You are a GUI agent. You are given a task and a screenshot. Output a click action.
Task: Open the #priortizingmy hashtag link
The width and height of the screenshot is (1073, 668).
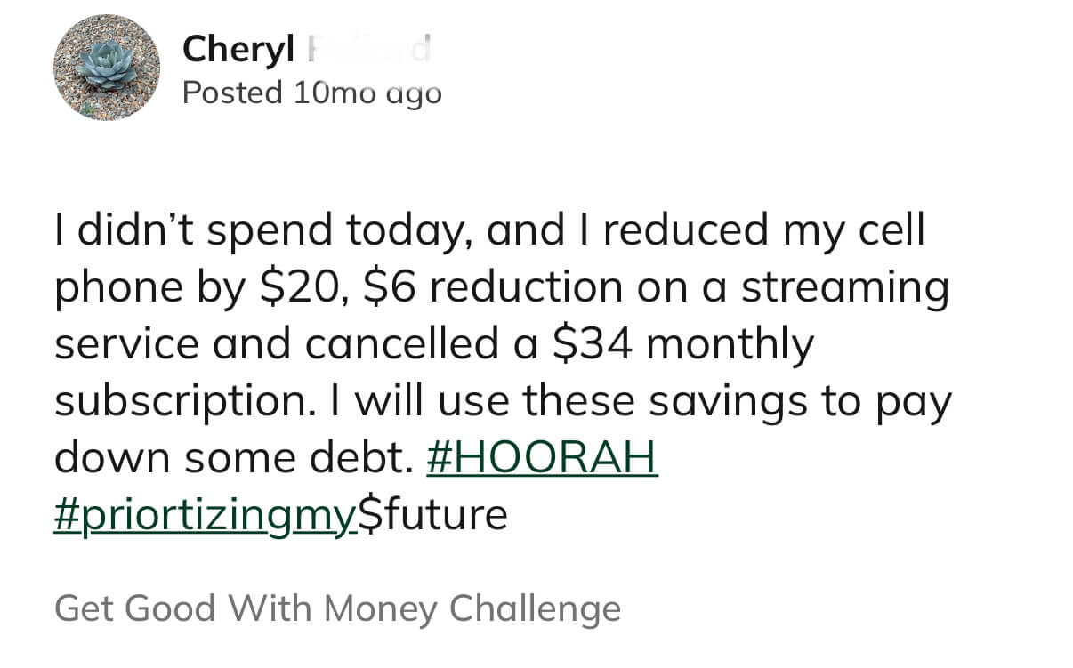[206, 515]
